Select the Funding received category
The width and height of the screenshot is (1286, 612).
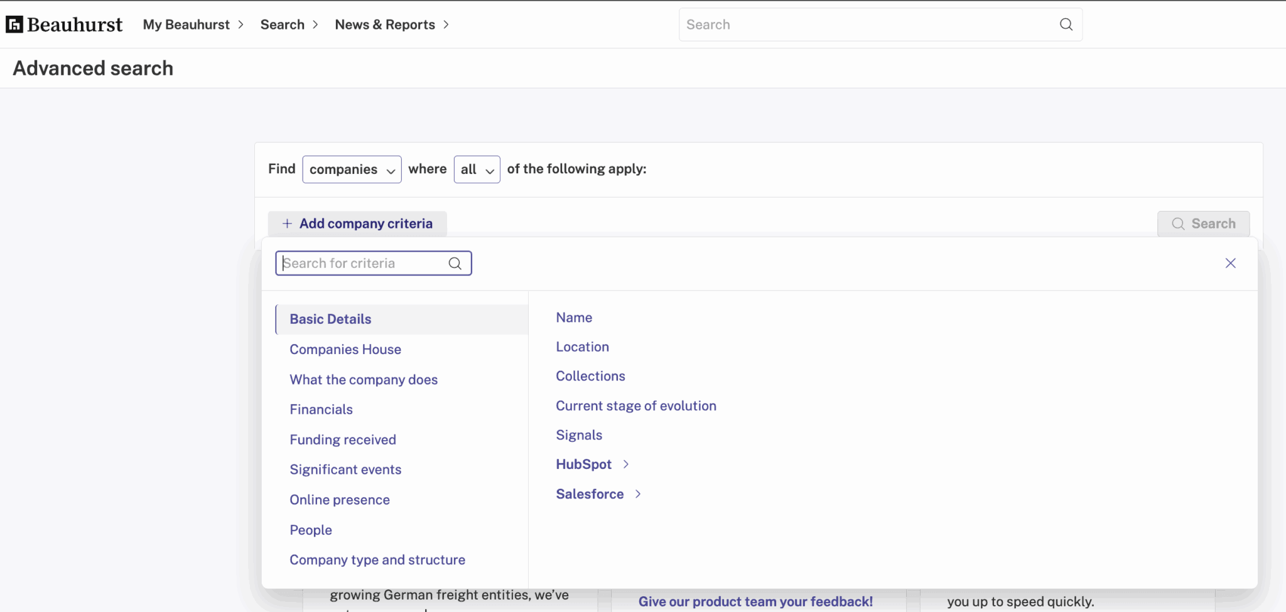342,440
